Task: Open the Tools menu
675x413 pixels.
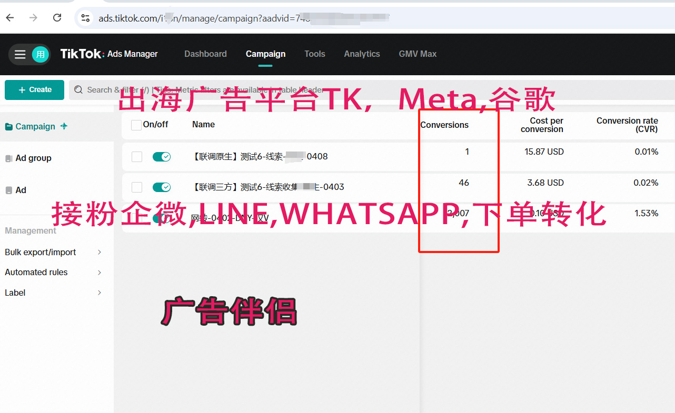Action: [x=315, y=54]
